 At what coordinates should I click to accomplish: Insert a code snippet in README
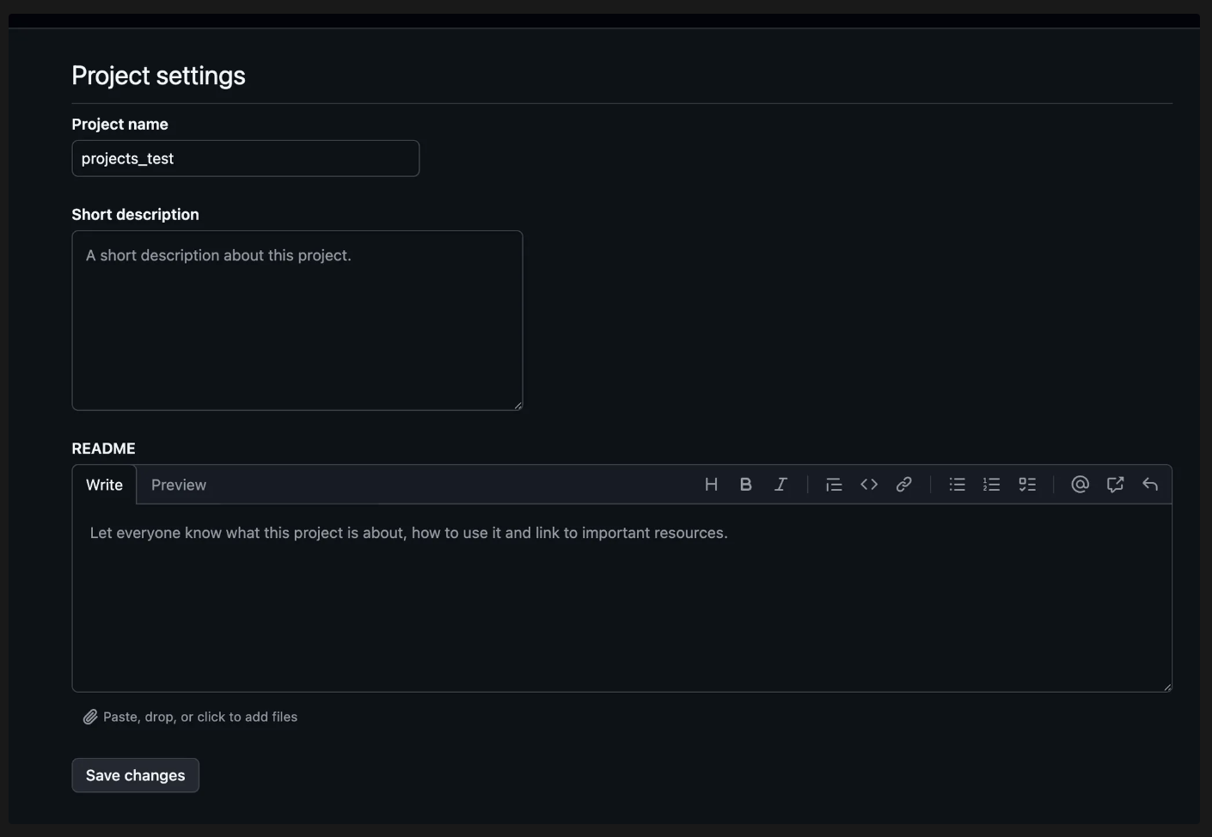coord(869,484)
